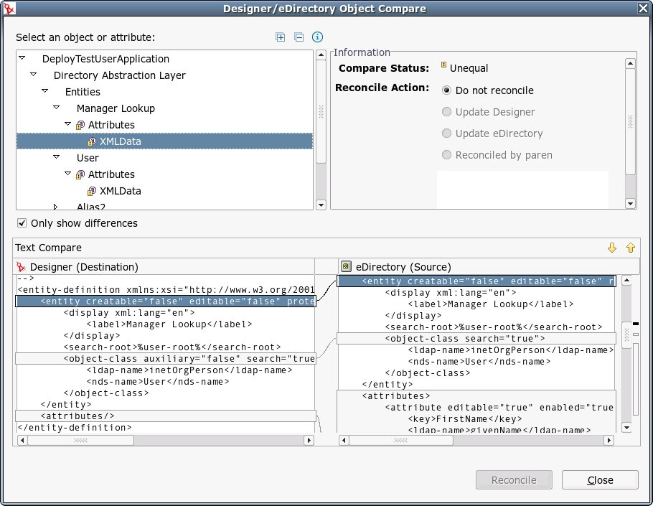The height and width of the screenshot is (506, 653).
Task: Collapse the User tree node
Action: click(56, 157)
